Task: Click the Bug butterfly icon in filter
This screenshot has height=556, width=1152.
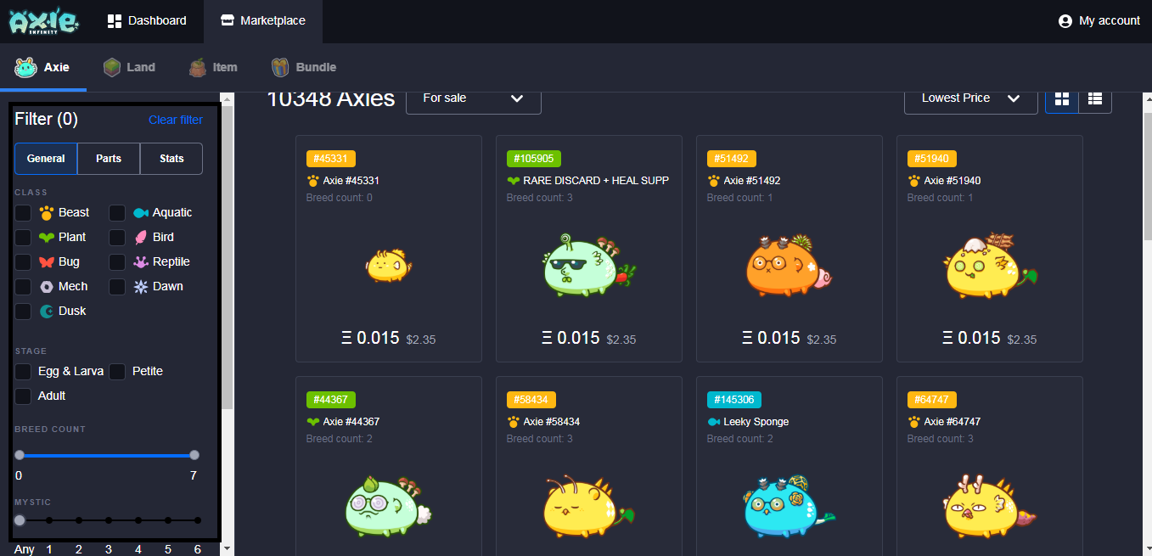Action: (47, 262)
